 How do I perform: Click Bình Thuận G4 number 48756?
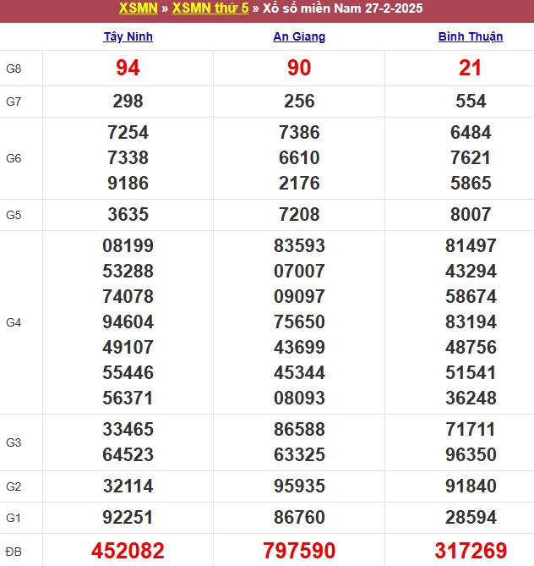click(x=471, y=347)
